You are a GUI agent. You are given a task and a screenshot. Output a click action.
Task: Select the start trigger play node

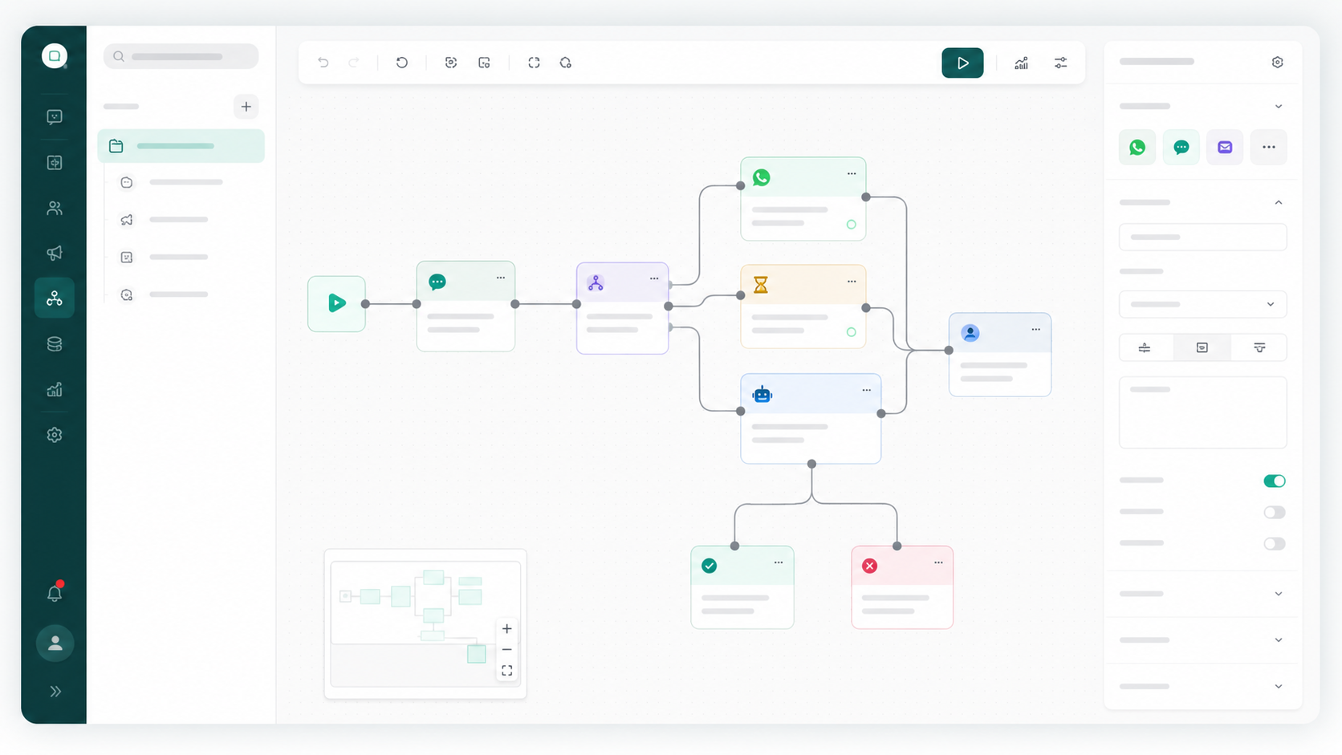coord(336,303)
